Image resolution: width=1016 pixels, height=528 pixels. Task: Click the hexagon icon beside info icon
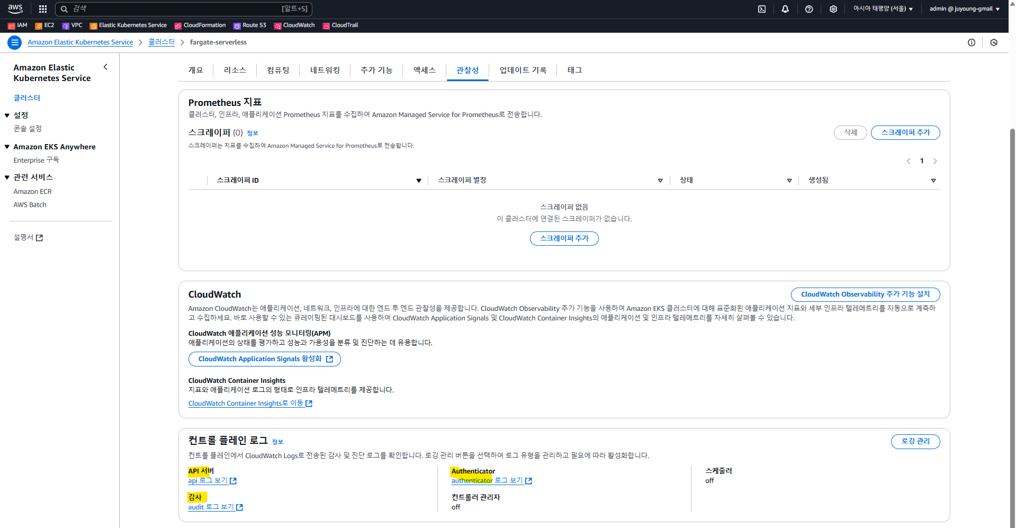tap(994, 42)
